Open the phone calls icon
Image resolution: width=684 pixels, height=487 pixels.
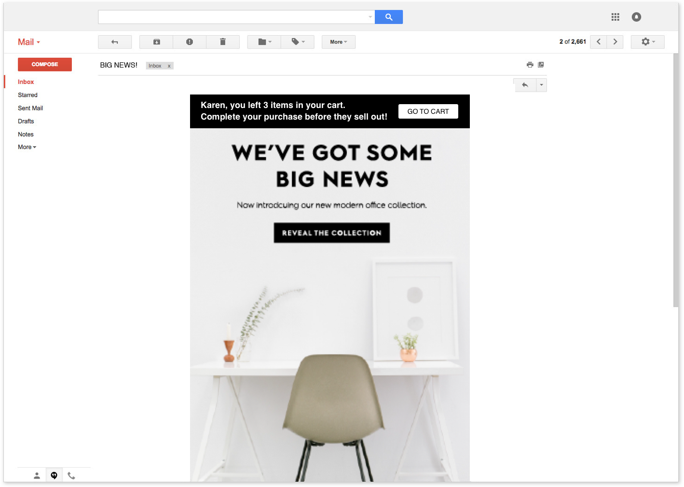(x=71, y=475)
